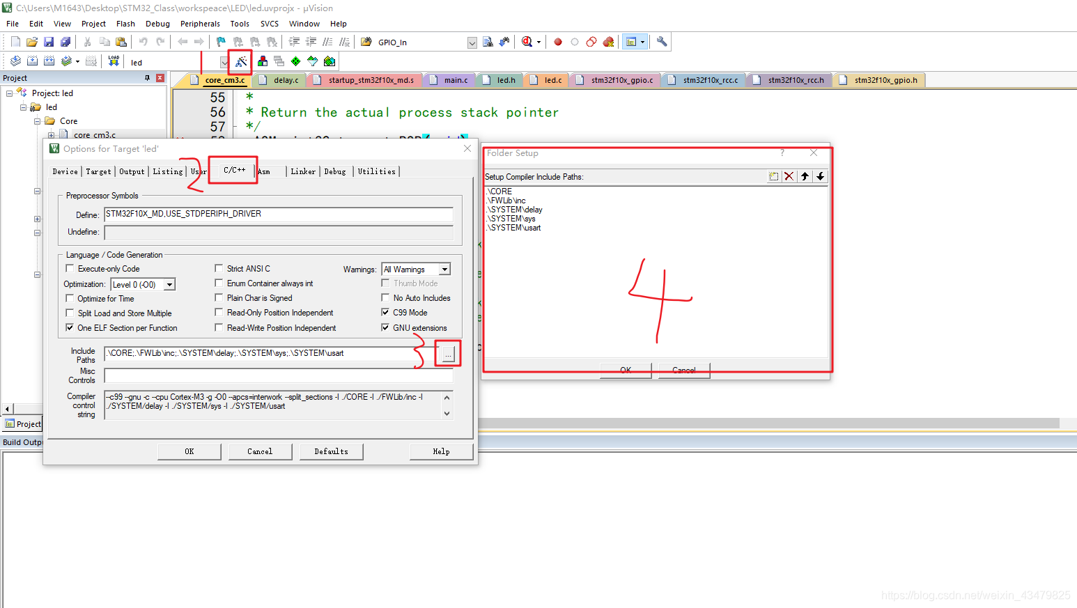
Task: Open Configuration via the wrench icon
Action: tap(662, 42)
